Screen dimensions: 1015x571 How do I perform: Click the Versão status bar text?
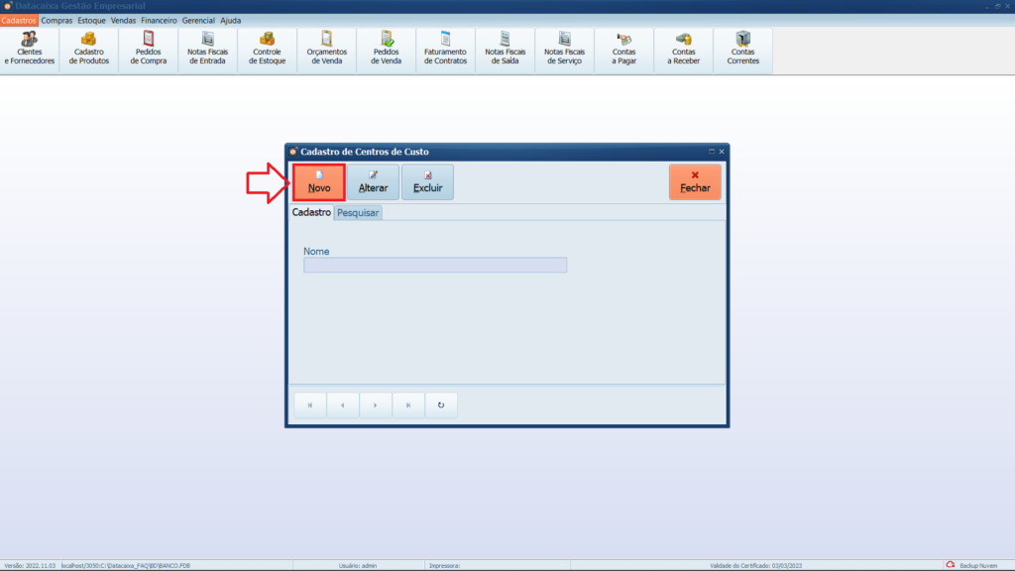coord(30,566)
